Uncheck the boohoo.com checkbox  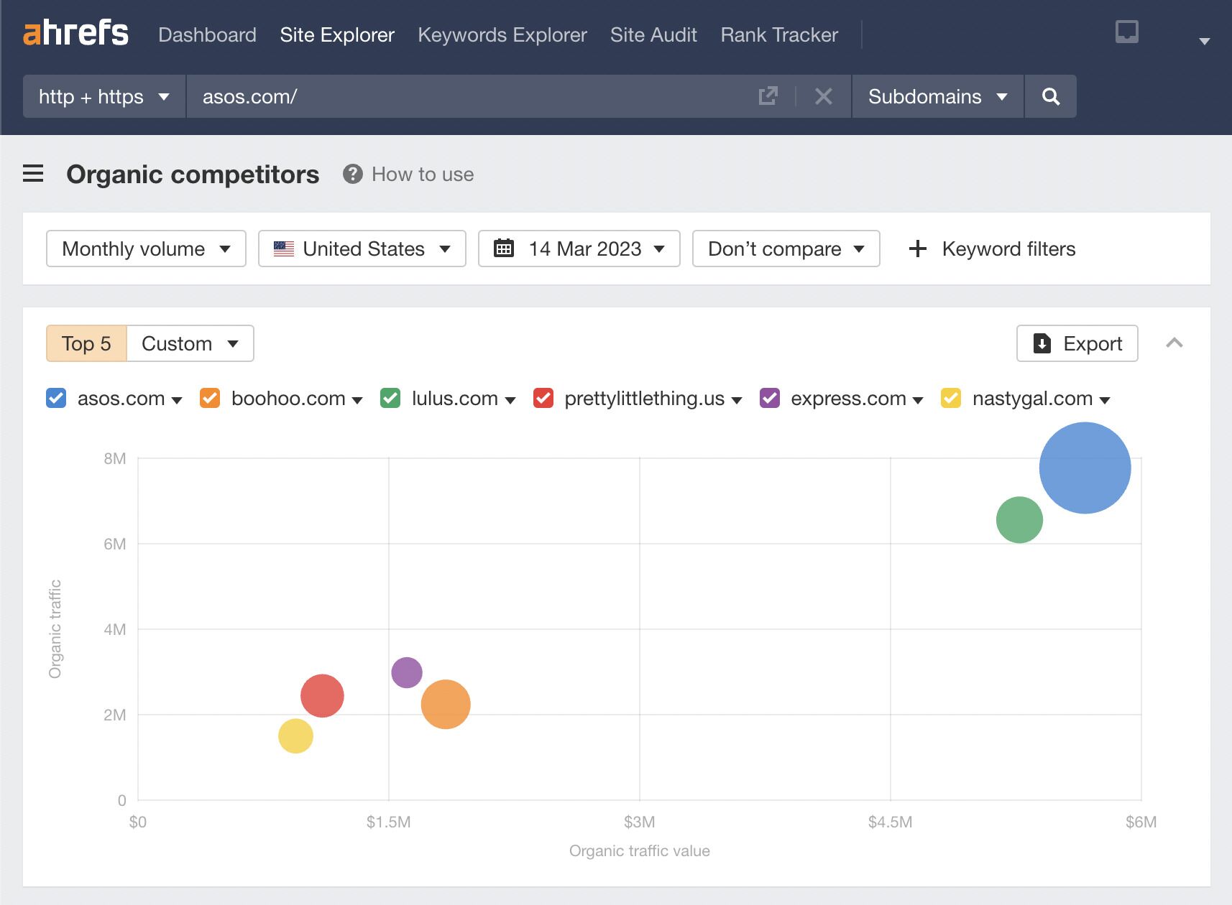[209, 398]
